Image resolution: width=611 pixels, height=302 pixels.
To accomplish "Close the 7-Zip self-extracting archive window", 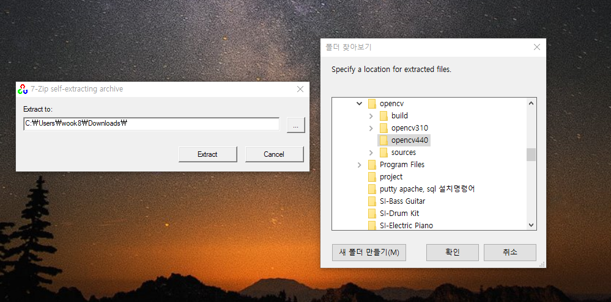I will (x=300, y=89).
